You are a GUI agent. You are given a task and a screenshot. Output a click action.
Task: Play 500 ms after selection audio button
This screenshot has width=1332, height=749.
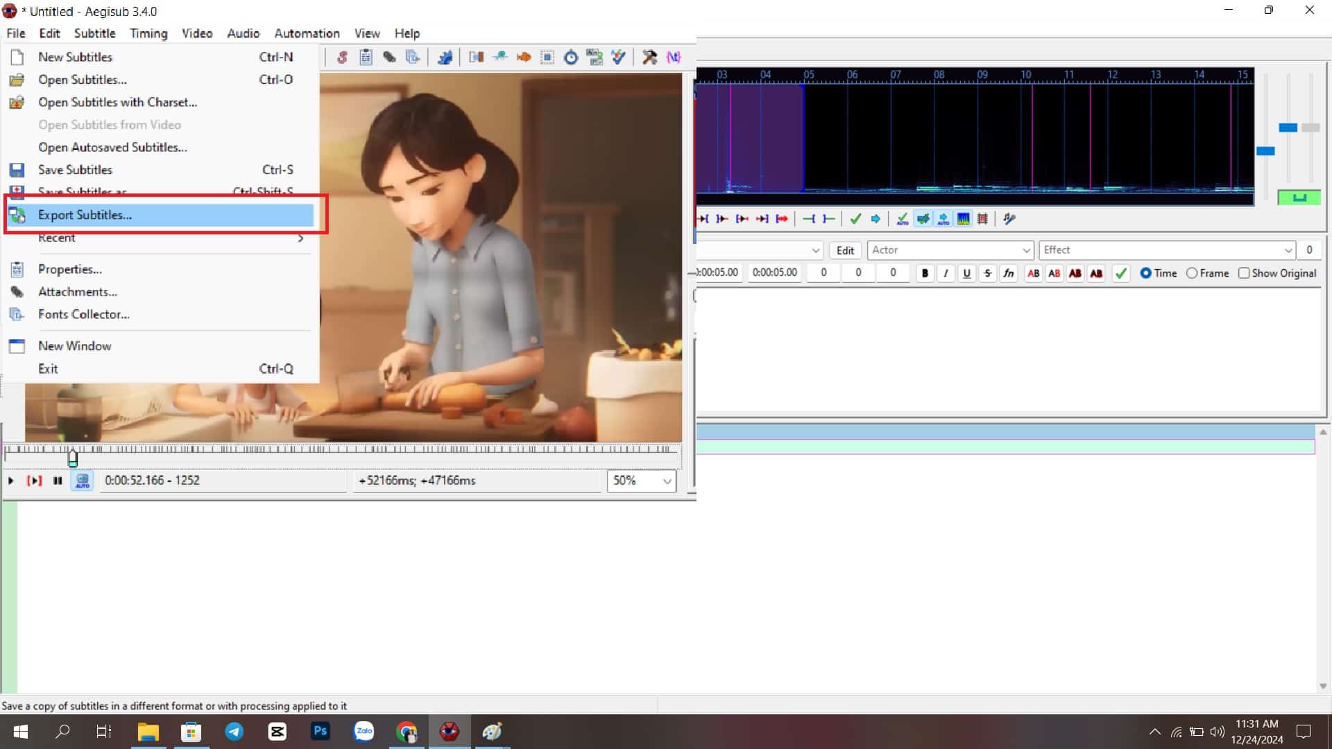pyautogui.click(x=723, y=219)
